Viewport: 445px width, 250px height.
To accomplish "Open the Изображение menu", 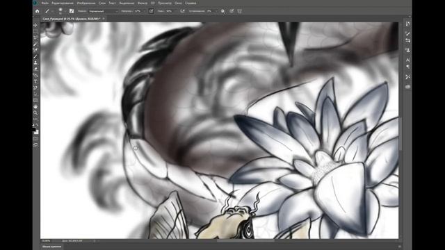I will click(x=86, y=3).
